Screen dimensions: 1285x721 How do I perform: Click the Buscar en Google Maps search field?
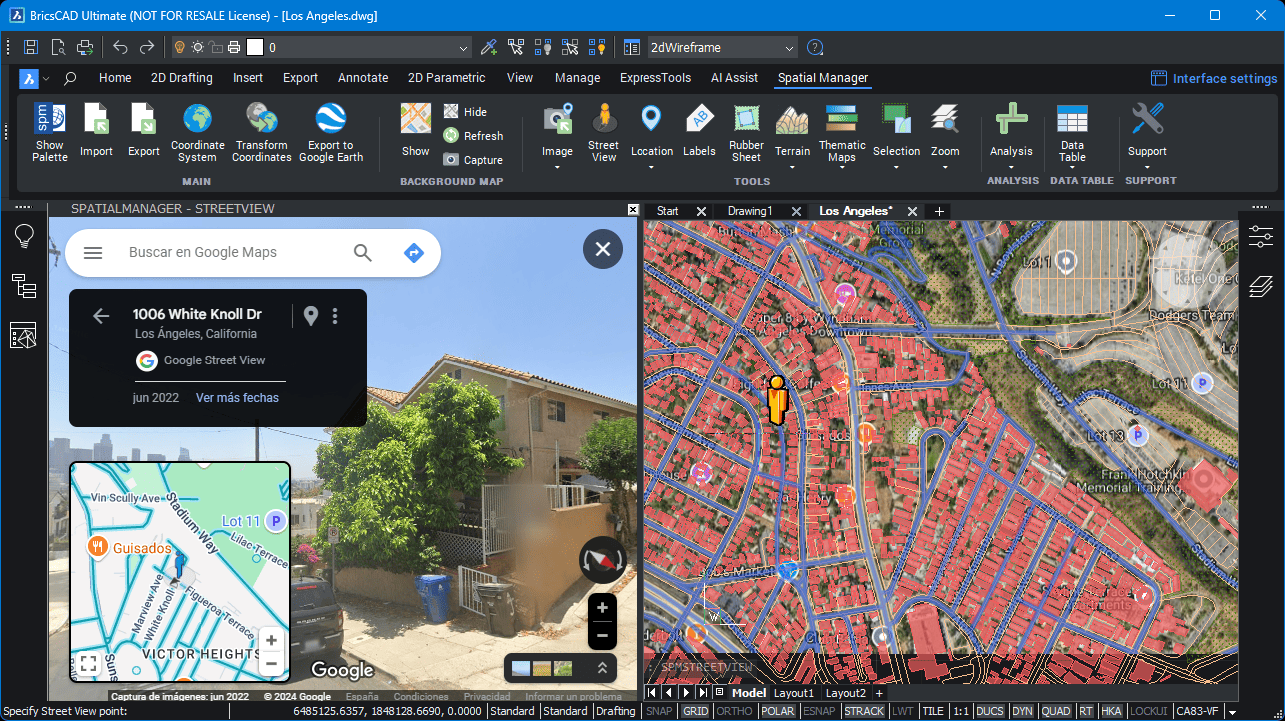(x=203, y=253)
